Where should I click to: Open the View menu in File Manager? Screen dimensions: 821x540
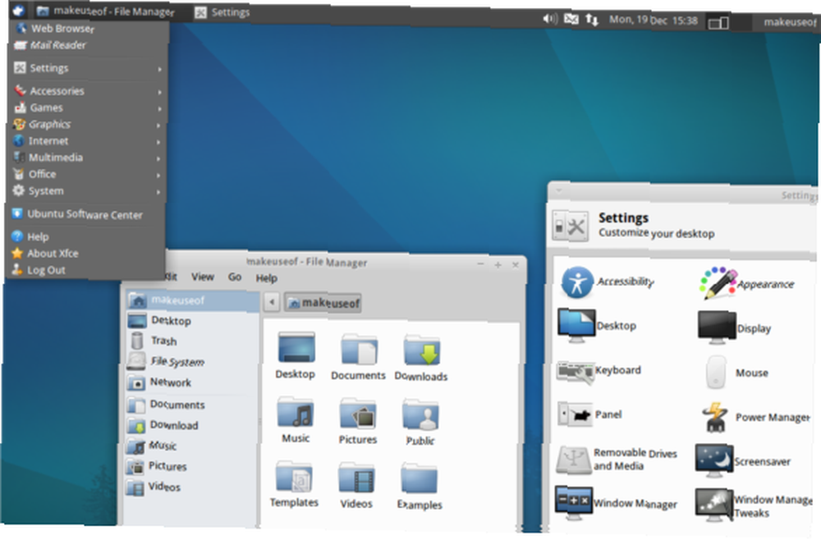pos(202,277)
